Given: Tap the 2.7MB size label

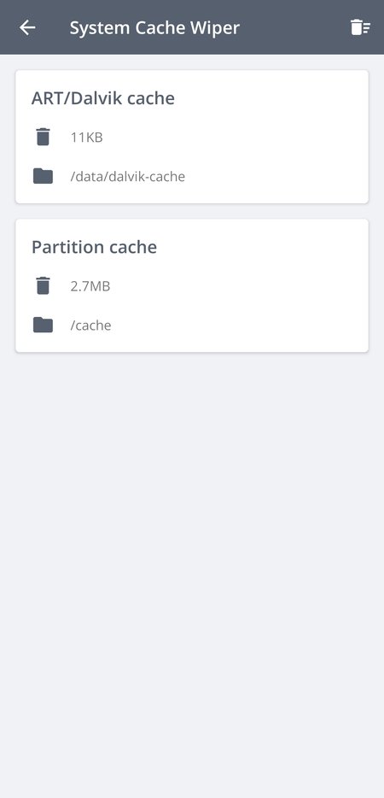Looking at the screenshot, I should pyautogui.click(x=90, y=286).
